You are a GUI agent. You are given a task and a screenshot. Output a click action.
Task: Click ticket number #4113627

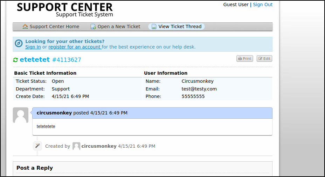[67, 60]
